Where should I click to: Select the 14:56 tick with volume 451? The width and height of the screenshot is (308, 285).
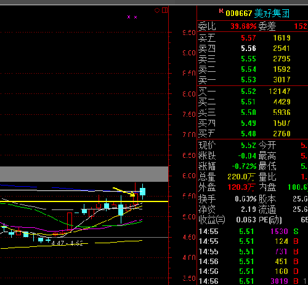(x=249, y=262)
